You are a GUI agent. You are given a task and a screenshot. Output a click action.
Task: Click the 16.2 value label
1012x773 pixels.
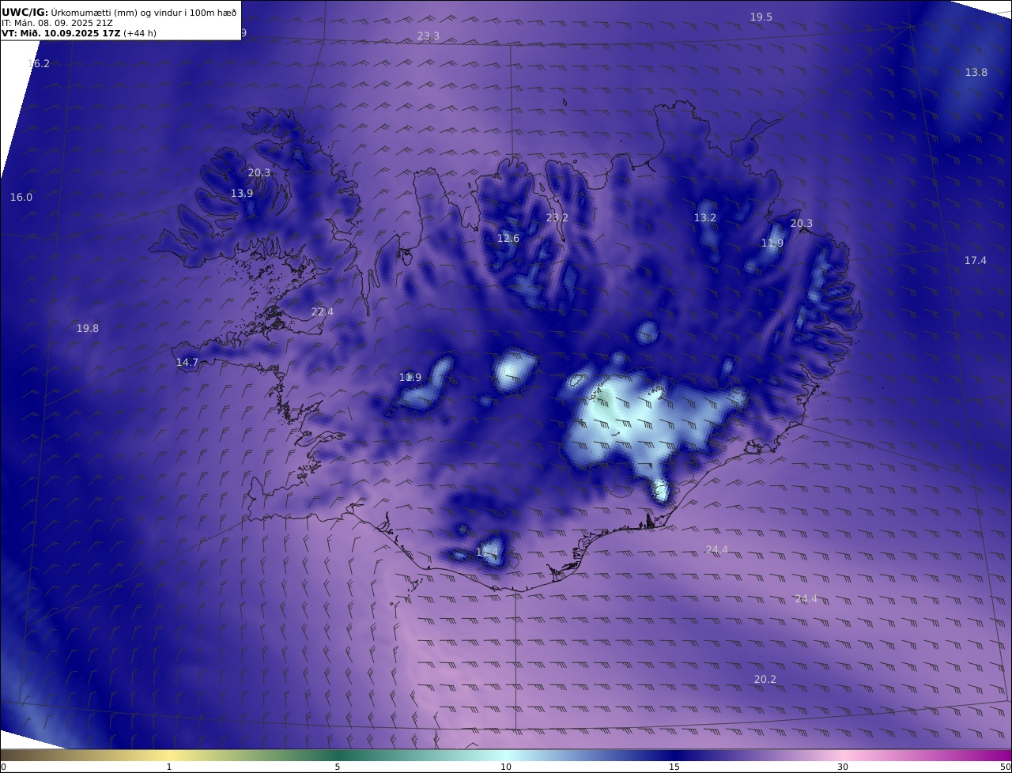click(x=39, y=64)
